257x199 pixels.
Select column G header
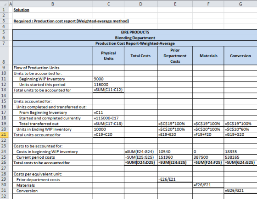tap(240, 4)
